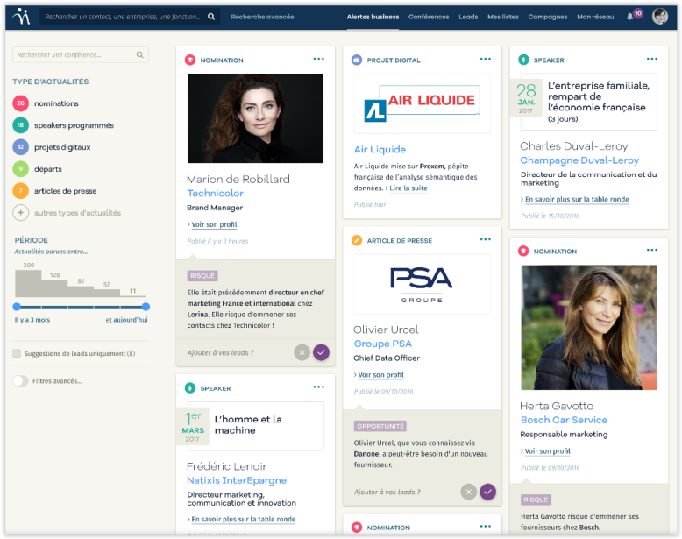
Task: Open Recherche avancée
Action: tap(262, 17)
